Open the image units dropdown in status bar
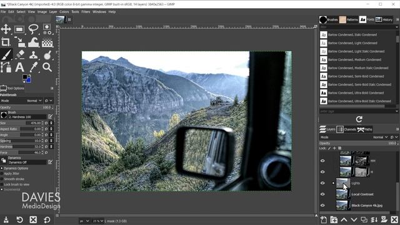 pos(84,221)
